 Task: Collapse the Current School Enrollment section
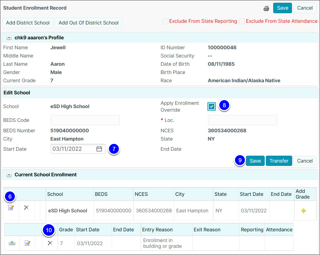pos(9,175)
